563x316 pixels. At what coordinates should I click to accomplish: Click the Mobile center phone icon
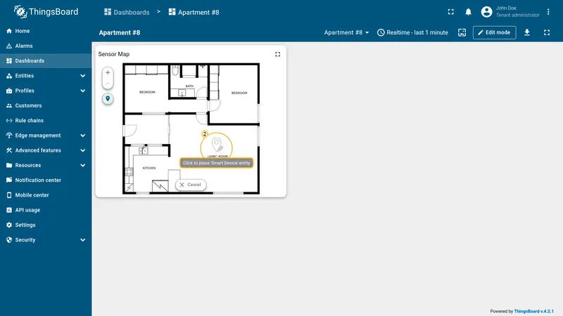[x=9, y=195]
